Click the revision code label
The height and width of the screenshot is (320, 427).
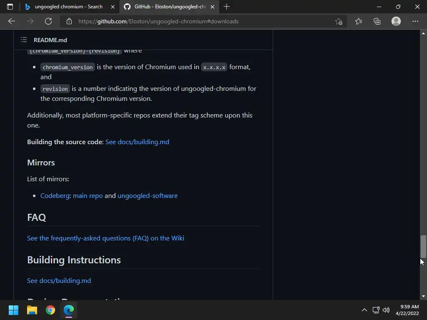[x=55, y=89]
